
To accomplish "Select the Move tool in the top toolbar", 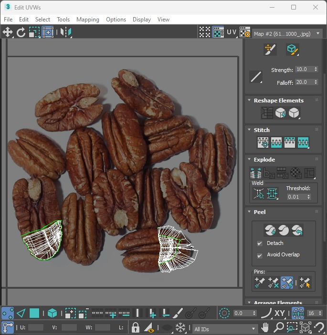I will [8, 32].
